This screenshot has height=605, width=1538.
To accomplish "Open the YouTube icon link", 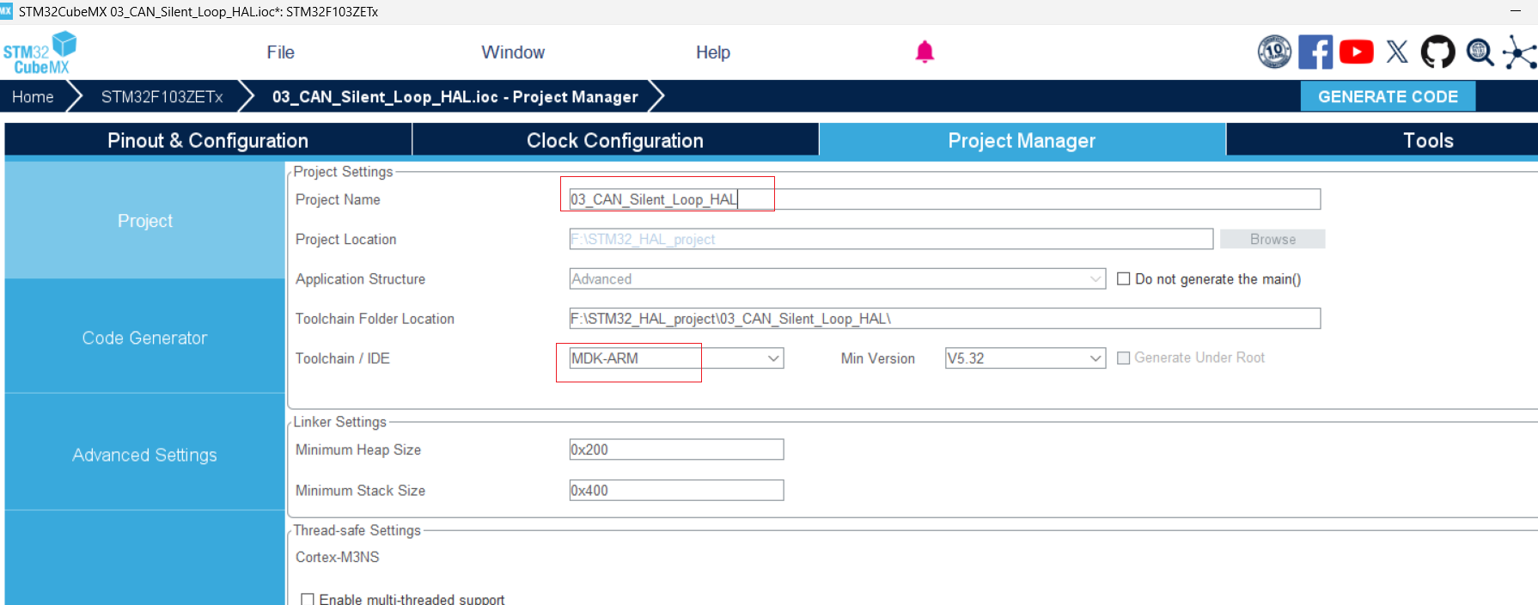I will (1356, 52).
